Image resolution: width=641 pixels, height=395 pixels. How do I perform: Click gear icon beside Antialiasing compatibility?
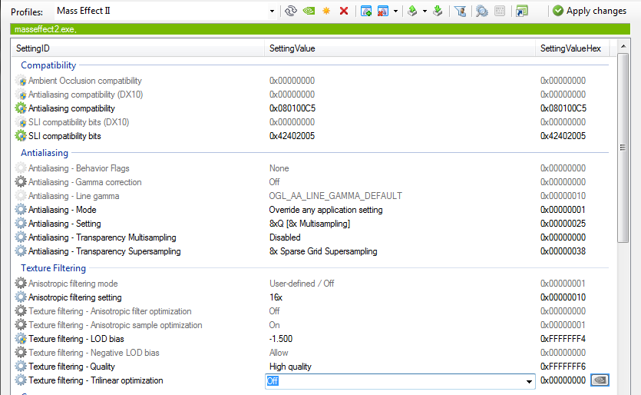(21, 108)
